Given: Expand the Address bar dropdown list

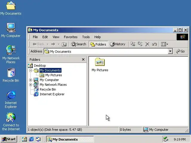Looking at the screenshot, I should tap(170, 52).
